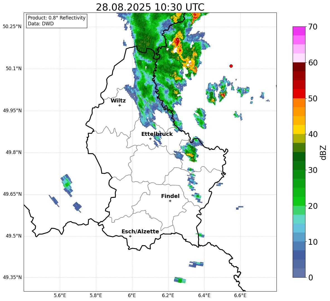Click the 50.1°N latitude label

pyautogui.click(x=13, y=69)
